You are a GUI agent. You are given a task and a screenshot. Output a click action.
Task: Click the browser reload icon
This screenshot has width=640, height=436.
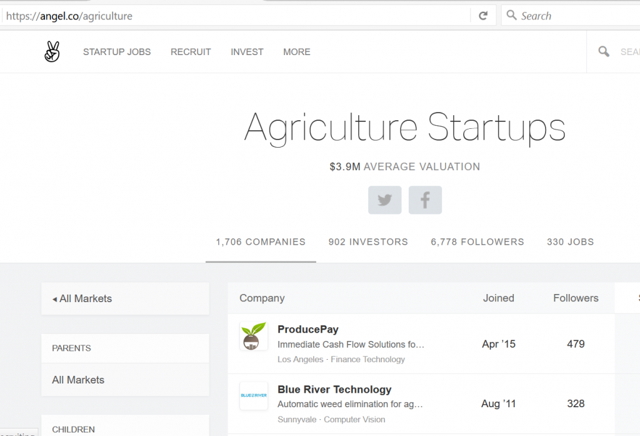pos(483,16)
